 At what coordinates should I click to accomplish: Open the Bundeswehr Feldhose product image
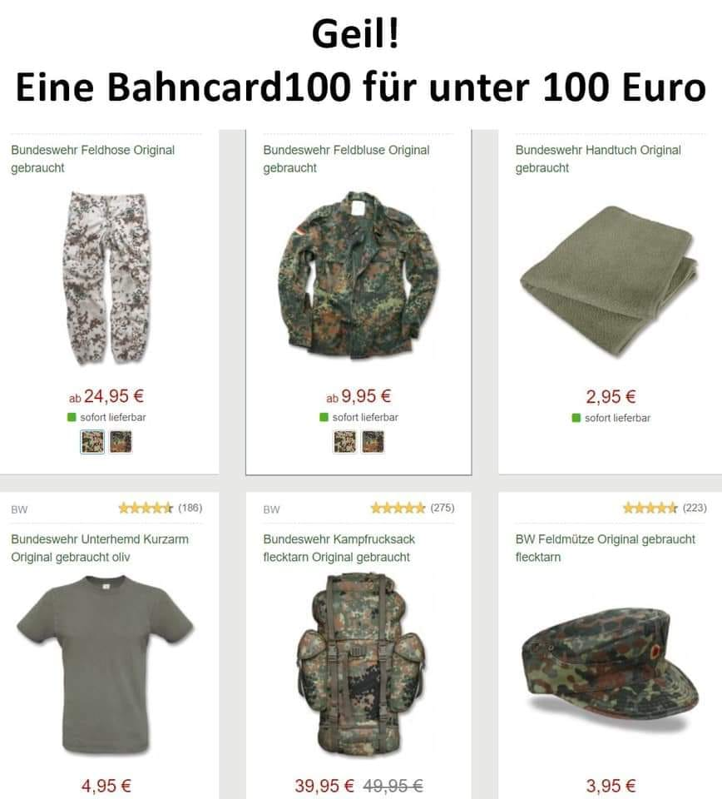(x=108, y=278)
